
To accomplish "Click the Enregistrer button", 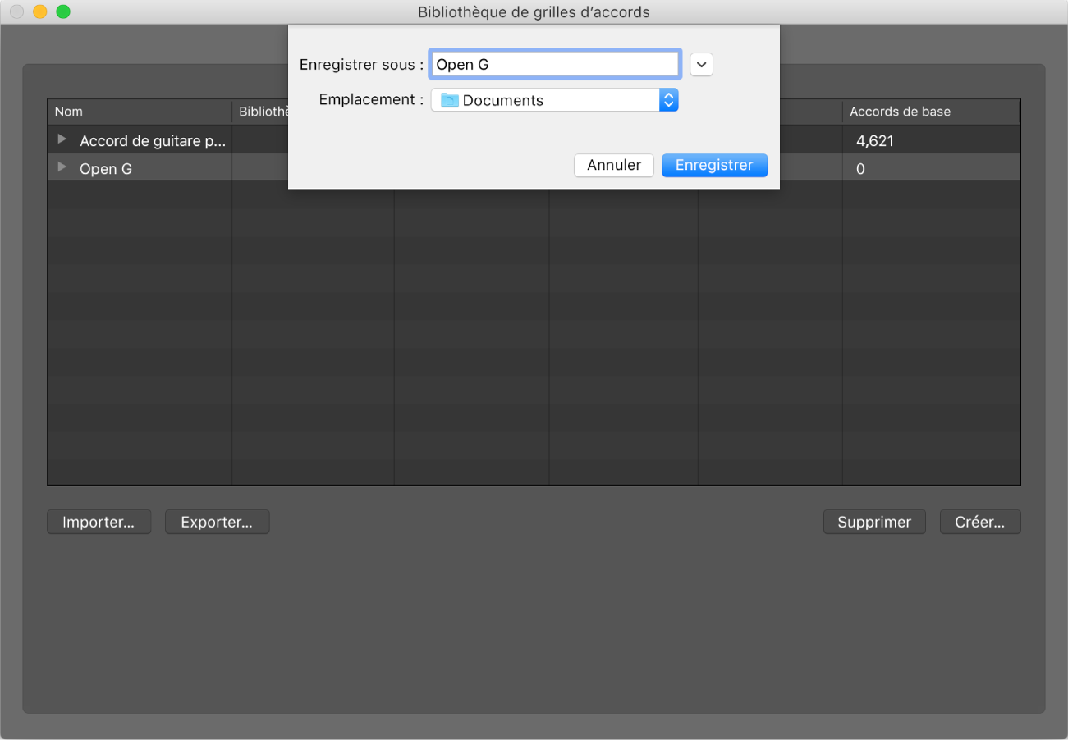I will point(714,165).
